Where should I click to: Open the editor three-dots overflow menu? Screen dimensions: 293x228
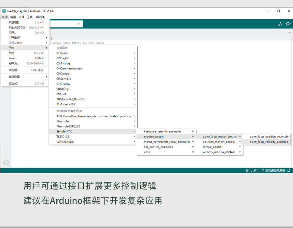coord(289,32)
